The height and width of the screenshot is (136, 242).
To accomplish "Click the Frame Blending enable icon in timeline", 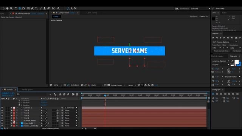I will 64,94.
